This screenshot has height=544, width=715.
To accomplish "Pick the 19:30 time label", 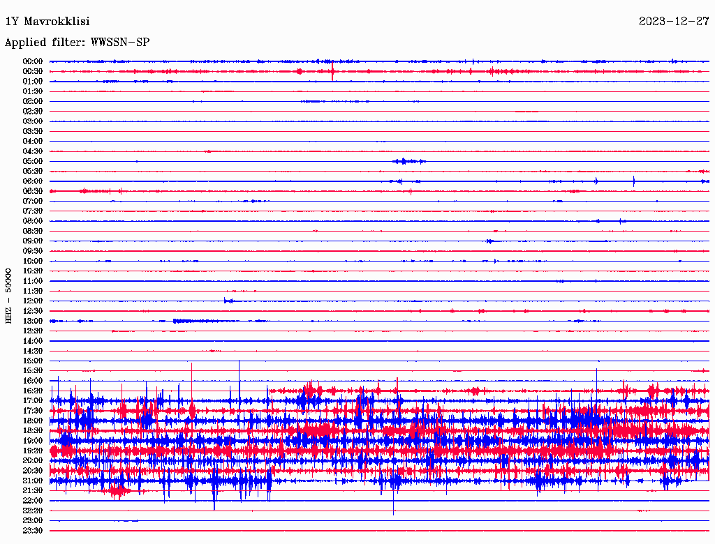I will click(33, 451).
